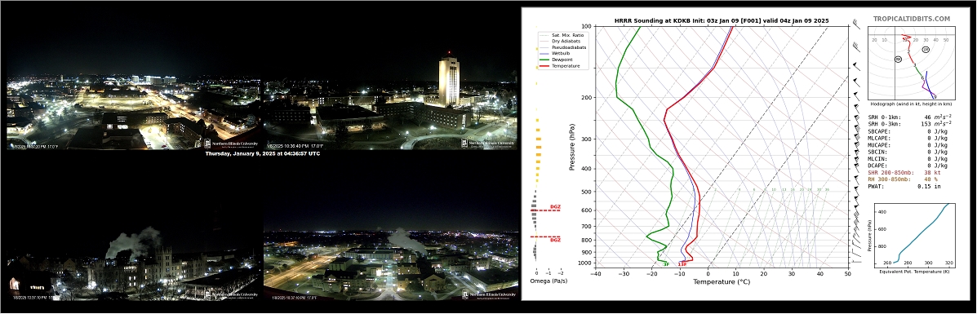Image resolution: width=977 pixels, height=314 pixels.
Task: Click the LM storm motion marker on hodograph
Action: (926, 49)
